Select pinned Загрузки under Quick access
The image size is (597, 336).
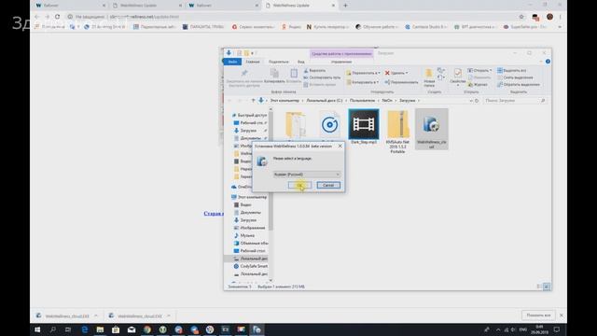pyautogui.click(x=248, y=131)
